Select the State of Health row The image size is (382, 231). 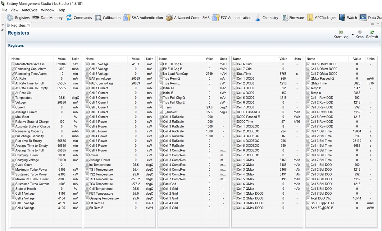(x=46, y=189)
